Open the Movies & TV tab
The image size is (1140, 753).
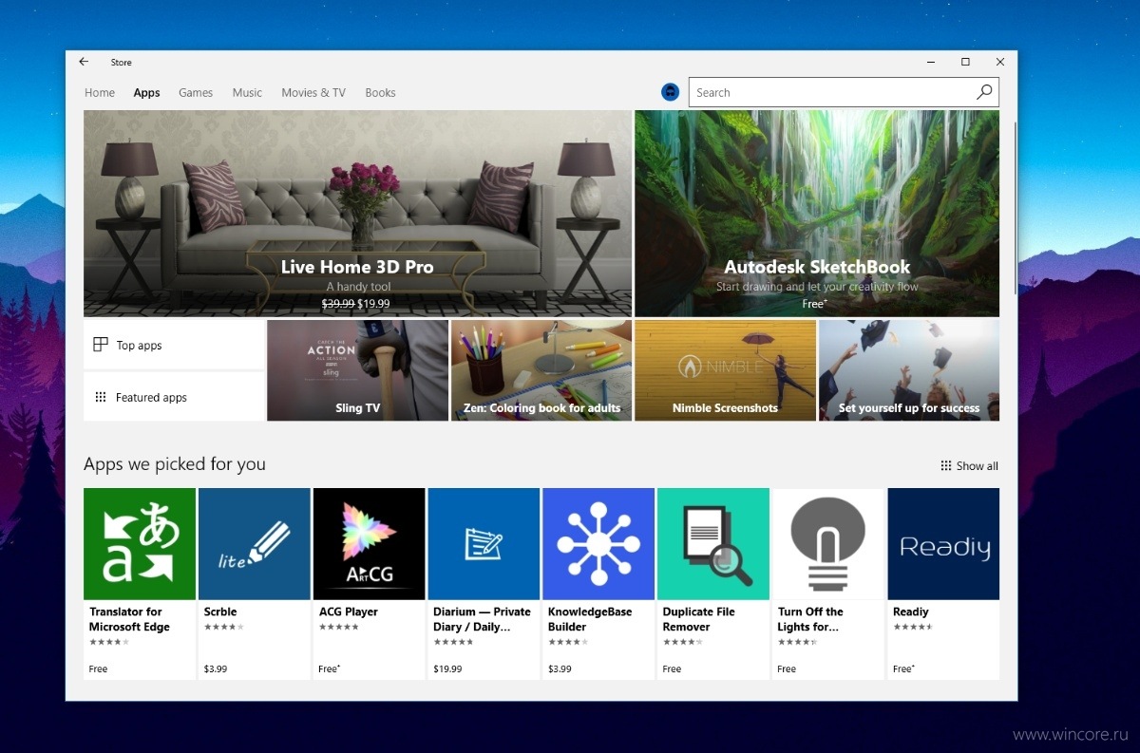[313, 93]
